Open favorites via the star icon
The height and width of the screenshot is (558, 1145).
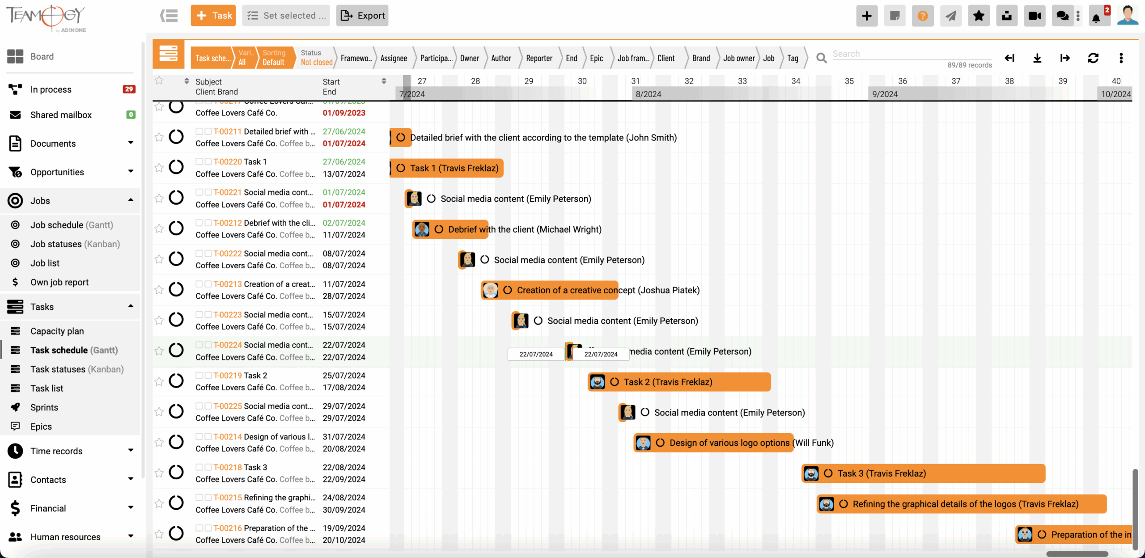coord(979,15)
